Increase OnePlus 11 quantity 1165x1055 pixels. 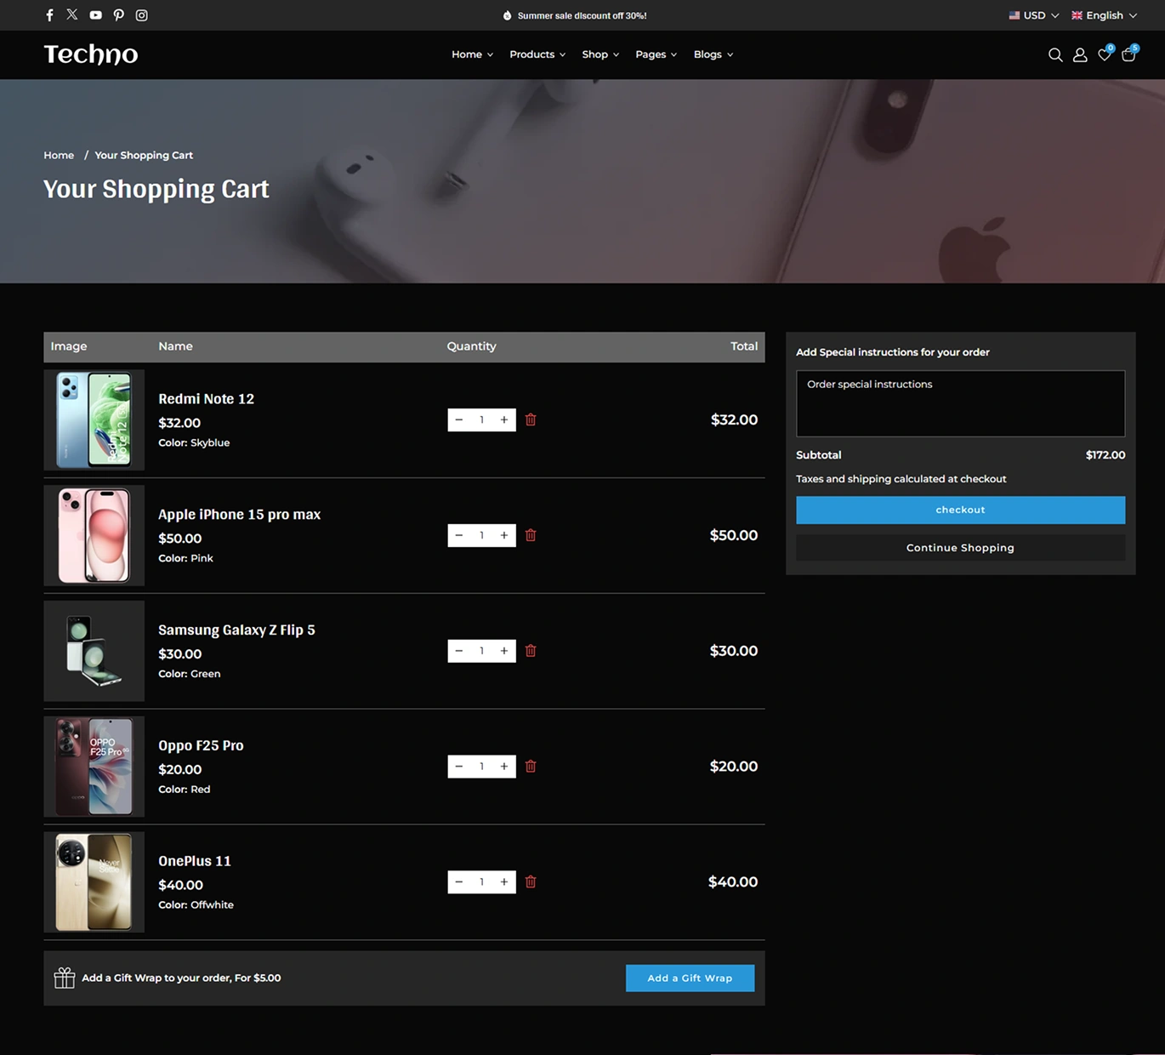tap(504, 882)
